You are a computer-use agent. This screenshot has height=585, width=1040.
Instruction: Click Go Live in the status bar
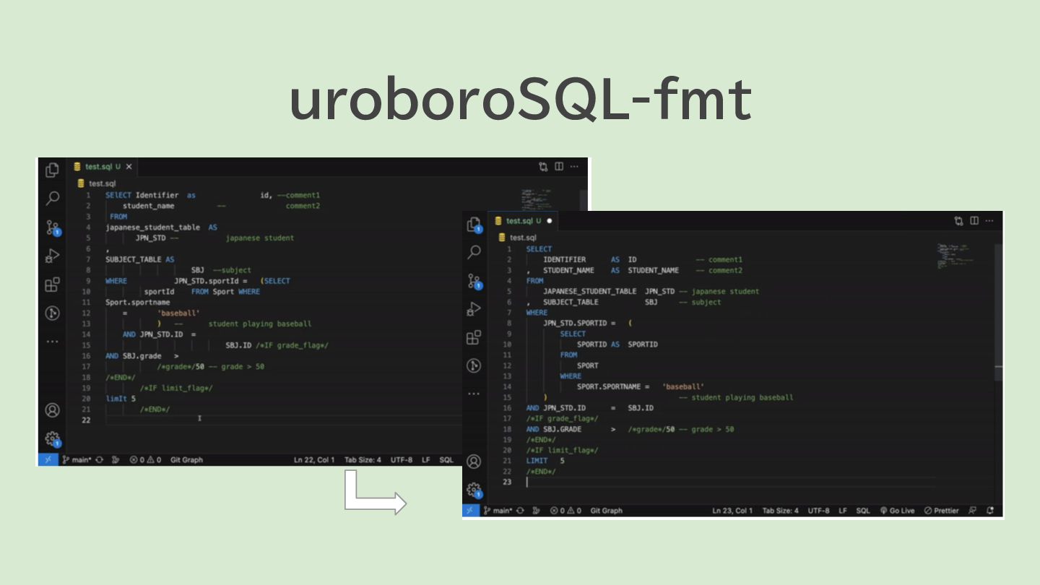pos(897,511)
